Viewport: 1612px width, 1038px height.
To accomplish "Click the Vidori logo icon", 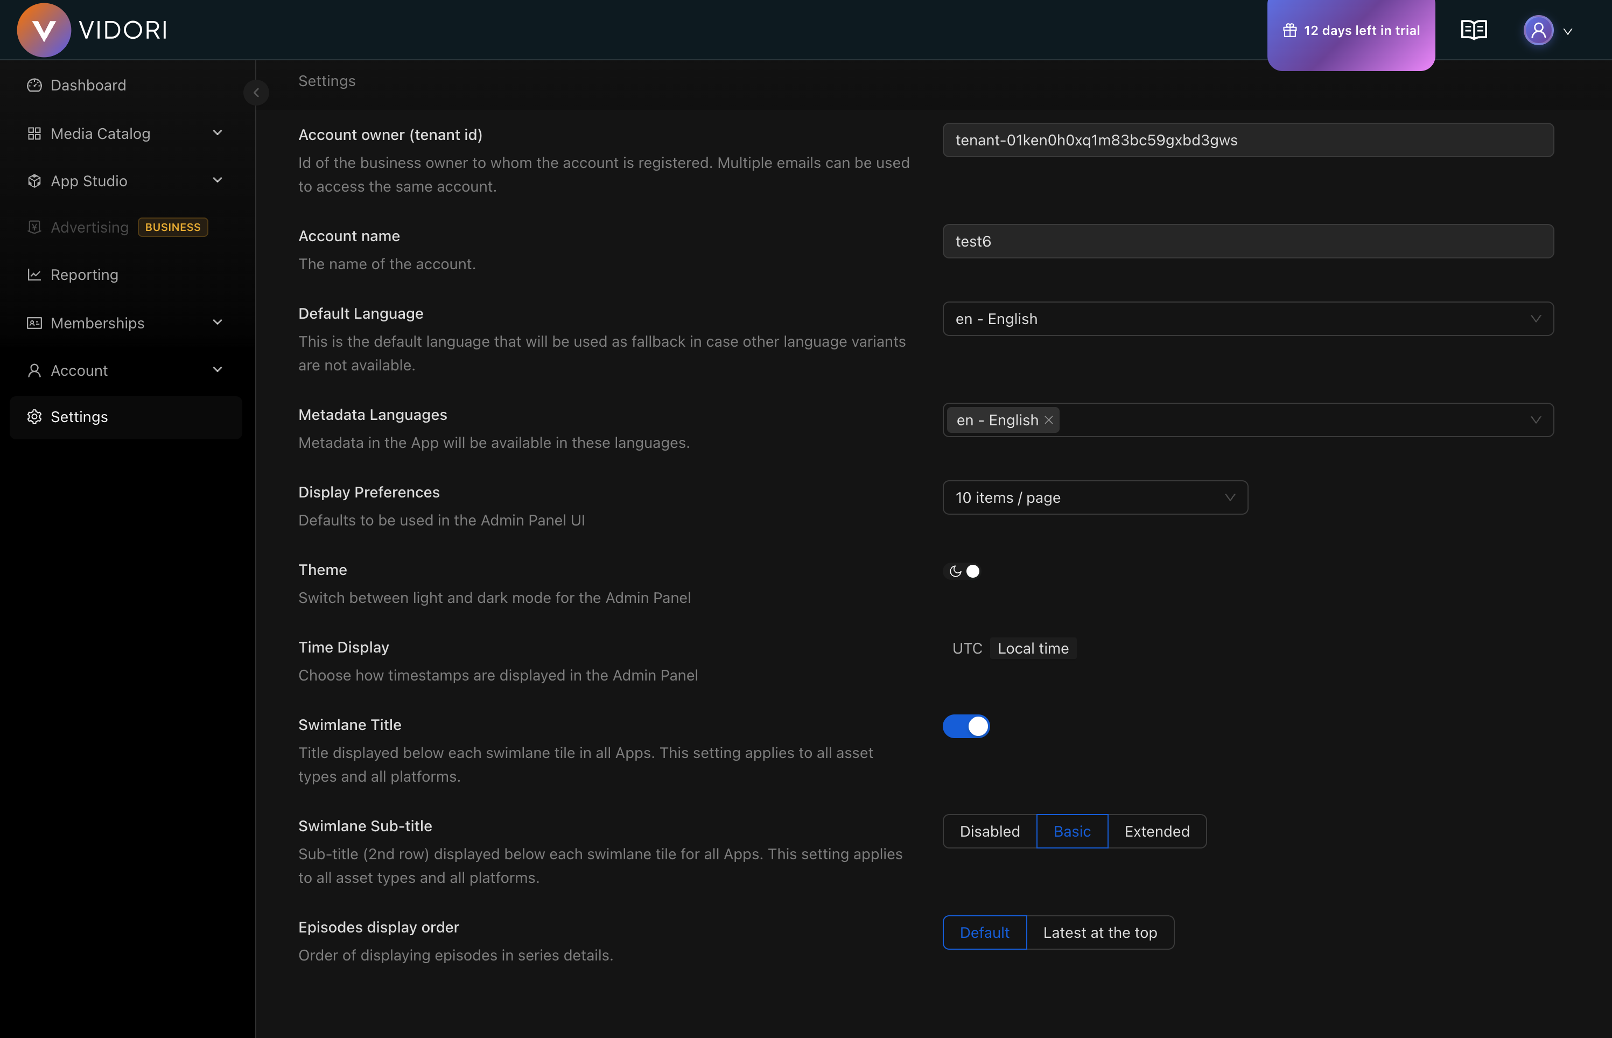I will tap(44, 30).
